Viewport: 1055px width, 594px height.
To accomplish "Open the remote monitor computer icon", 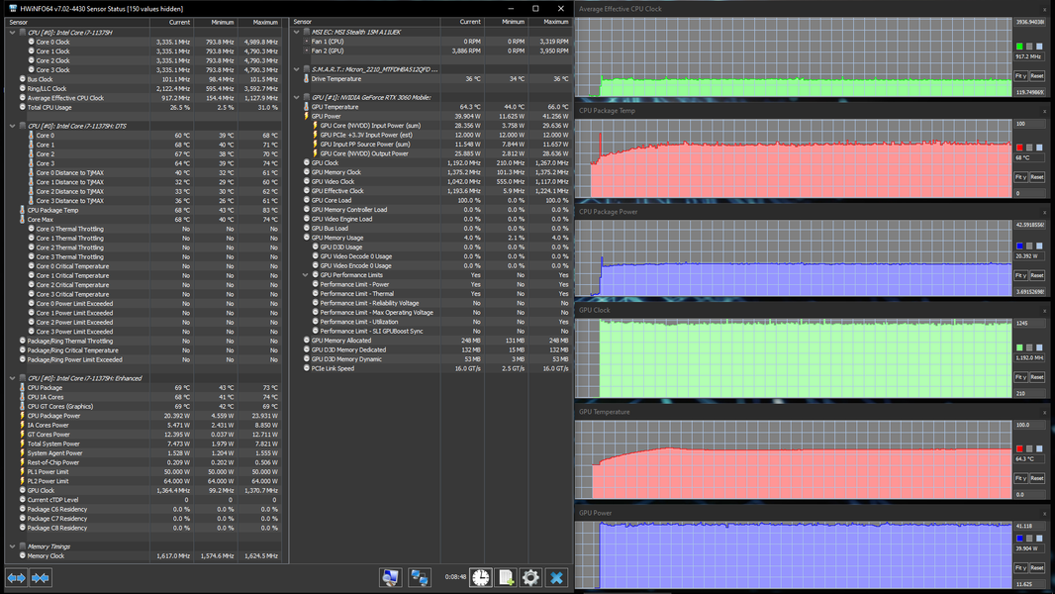I will (x=391, y=577).
